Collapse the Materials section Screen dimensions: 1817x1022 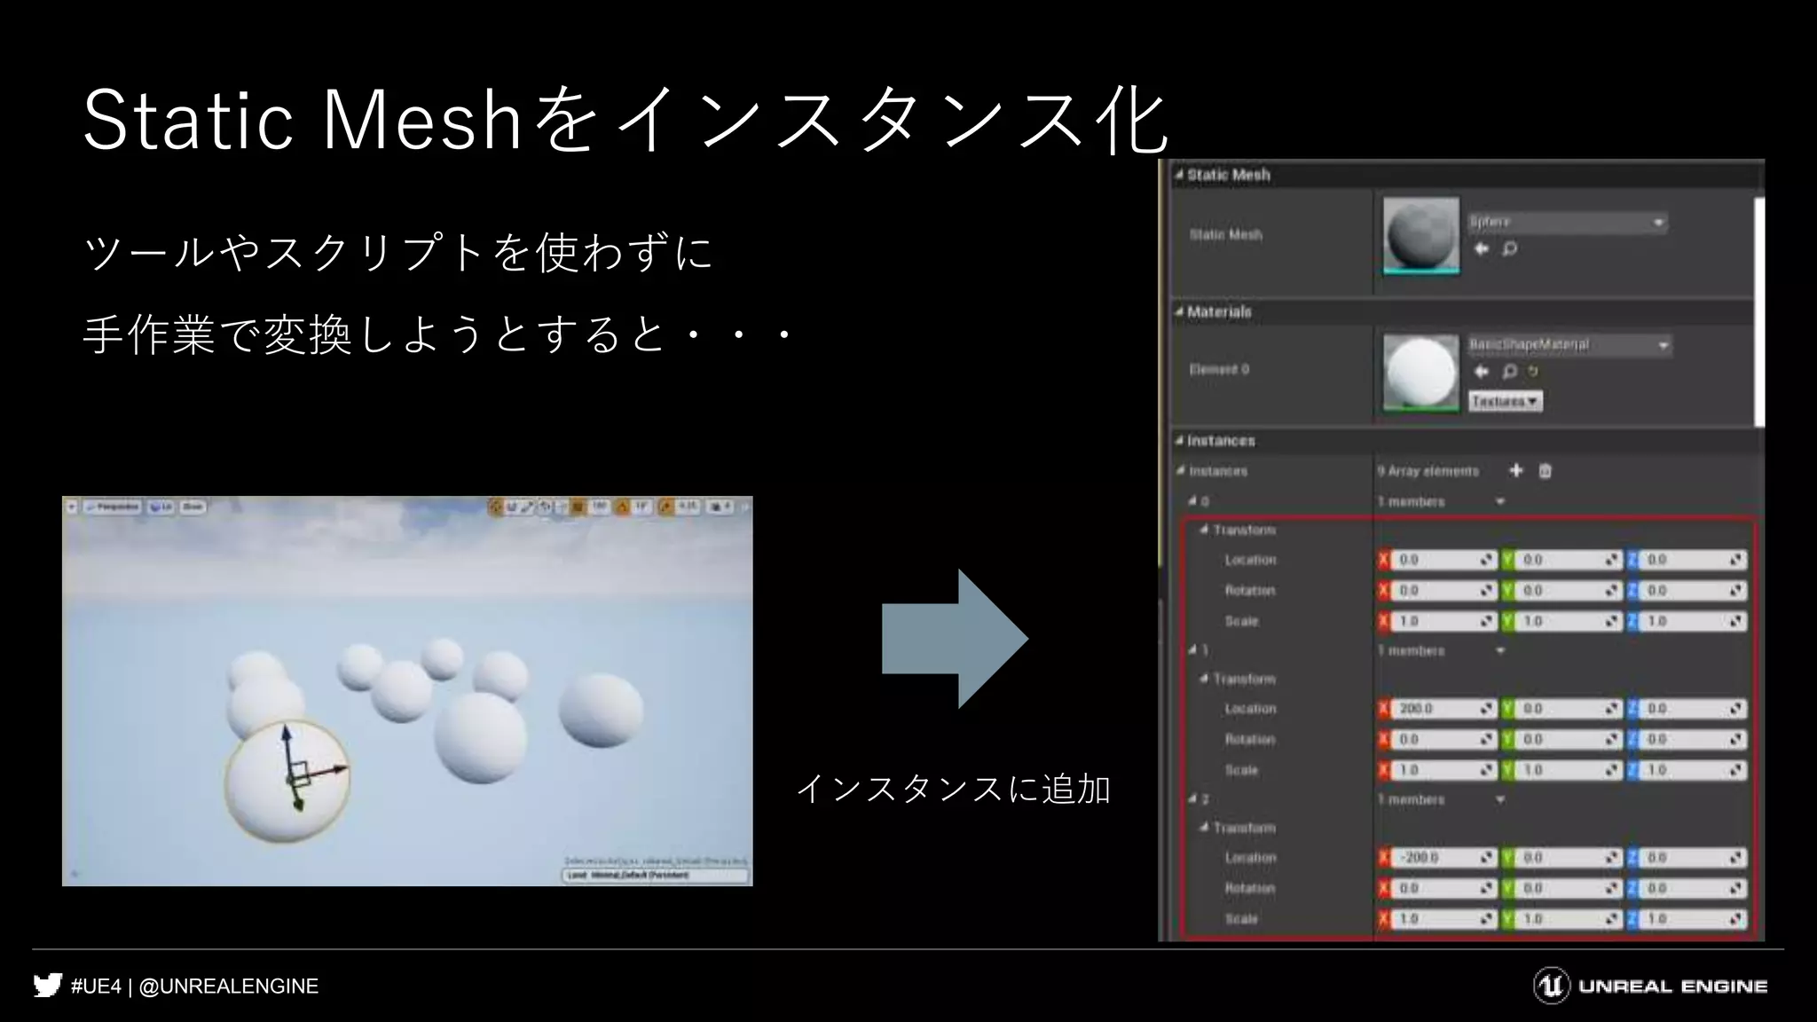[x=1179, y=311]
